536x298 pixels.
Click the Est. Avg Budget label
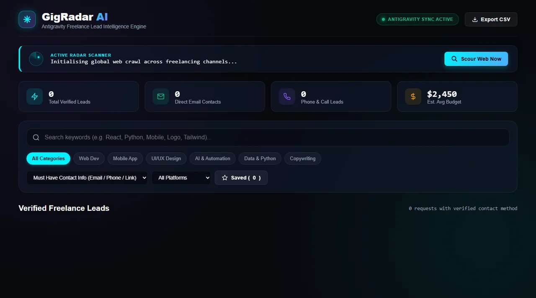[x=444, y=102]
